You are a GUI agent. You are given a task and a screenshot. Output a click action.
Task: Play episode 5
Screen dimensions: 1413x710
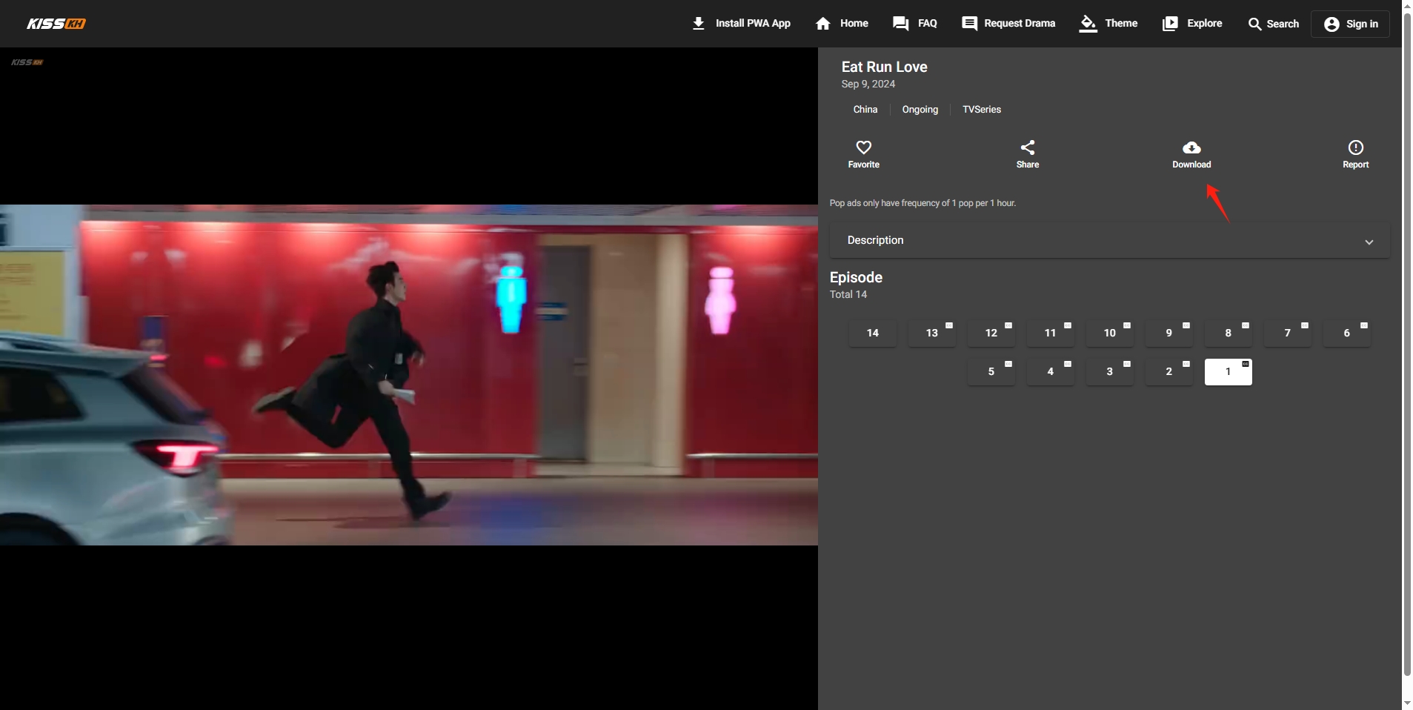(x=991, y=371)
